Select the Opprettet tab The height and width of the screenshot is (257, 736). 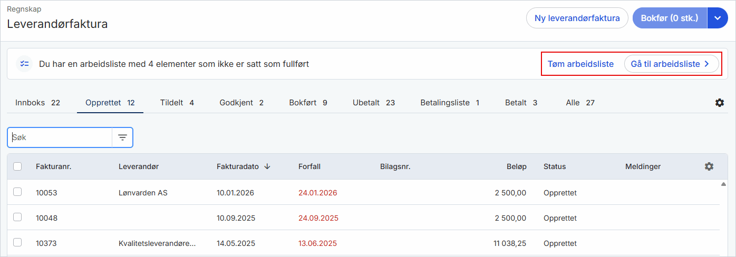(110, 103)
